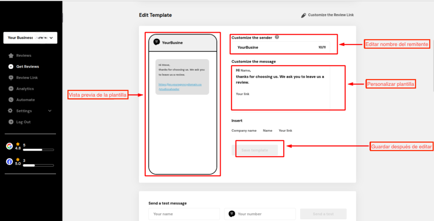This screenshot has height=221, width=434.
Task: Click the Send a test button
Action: click(x=323, y=214)
